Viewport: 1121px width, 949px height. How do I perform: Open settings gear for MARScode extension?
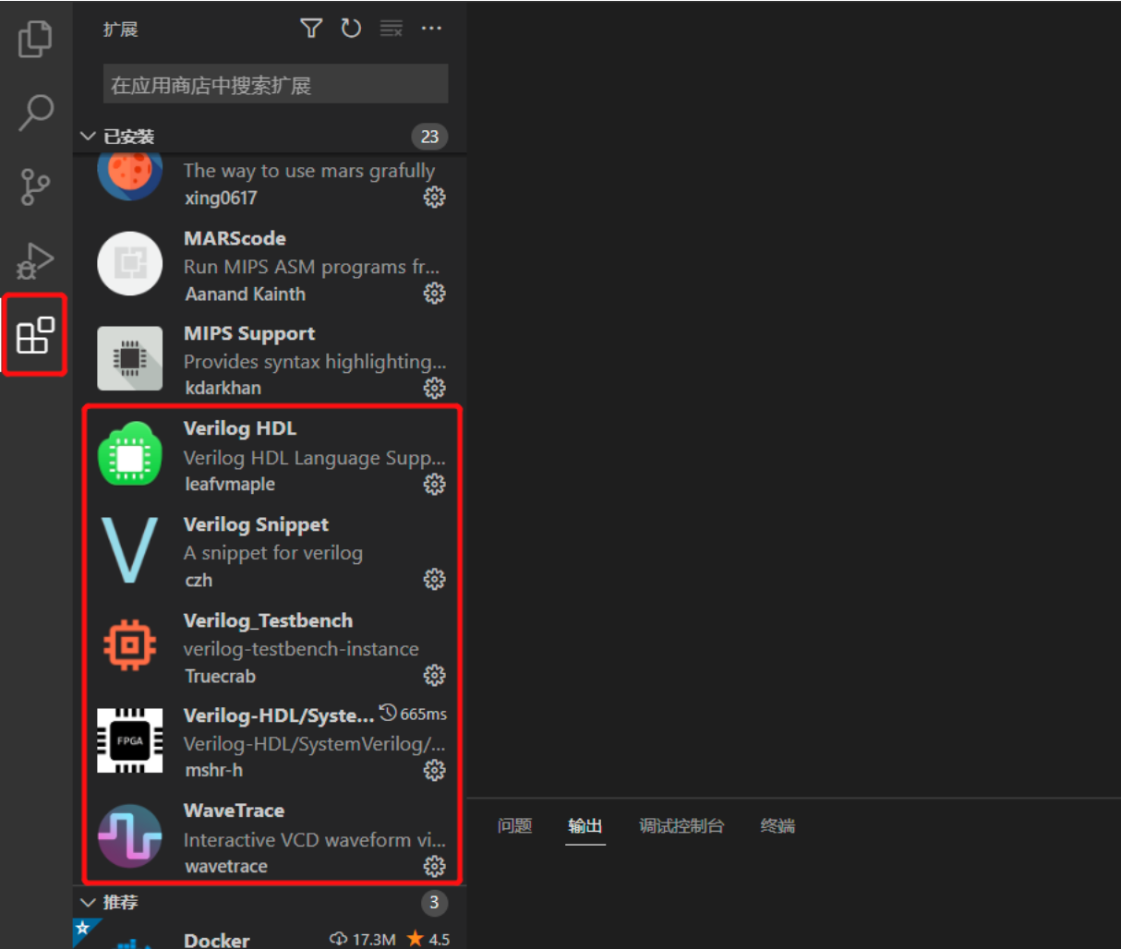click(434, 293)
